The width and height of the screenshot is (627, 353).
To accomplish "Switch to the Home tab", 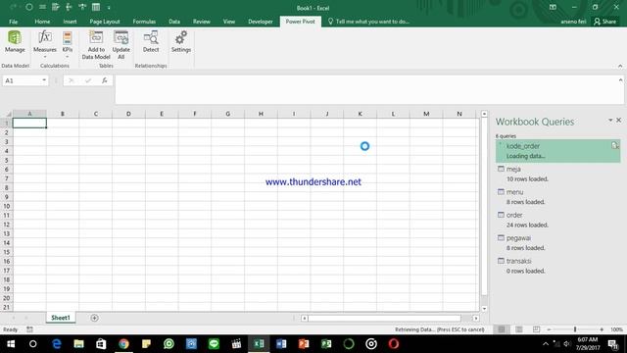I will pyautogui.click(x=42, y=22).
